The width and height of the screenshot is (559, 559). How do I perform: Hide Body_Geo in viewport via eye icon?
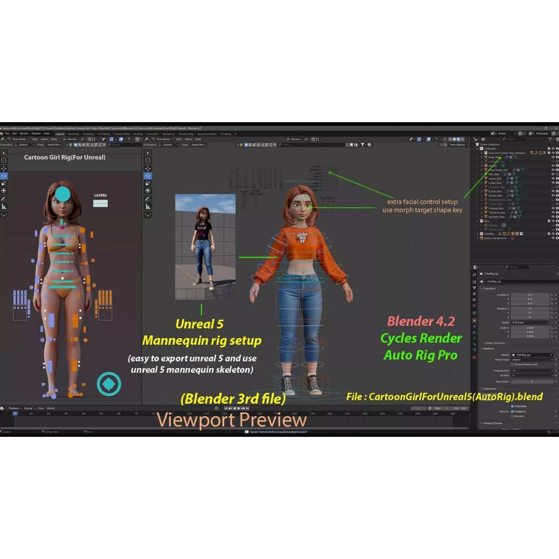coord(553,157)
